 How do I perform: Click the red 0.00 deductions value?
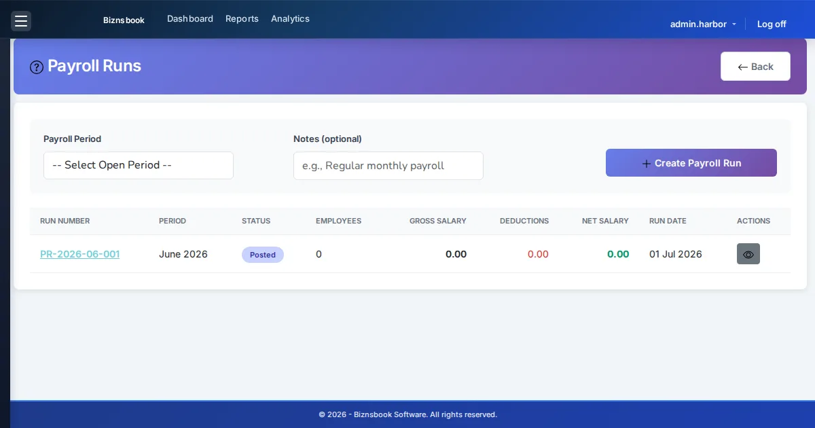click(x=538, y=254)
